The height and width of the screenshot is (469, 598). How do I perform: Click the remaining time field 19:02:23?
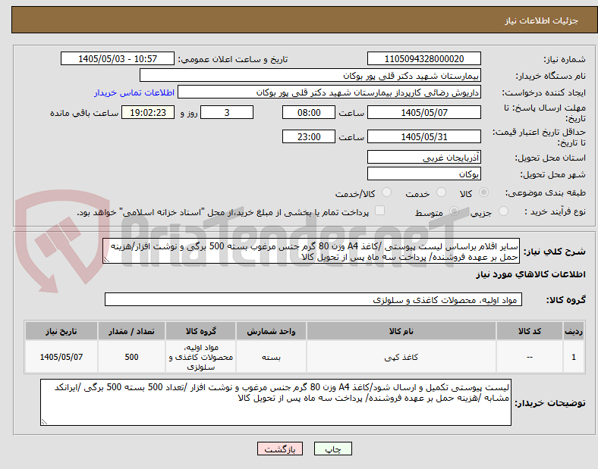pos(148,112)
